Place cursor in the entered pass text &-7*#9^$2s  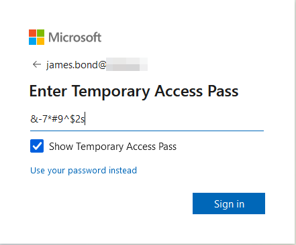coord(58,119)
